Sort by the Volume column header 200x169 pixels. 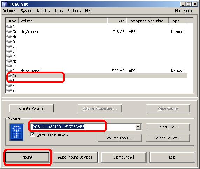pos(63,21)
